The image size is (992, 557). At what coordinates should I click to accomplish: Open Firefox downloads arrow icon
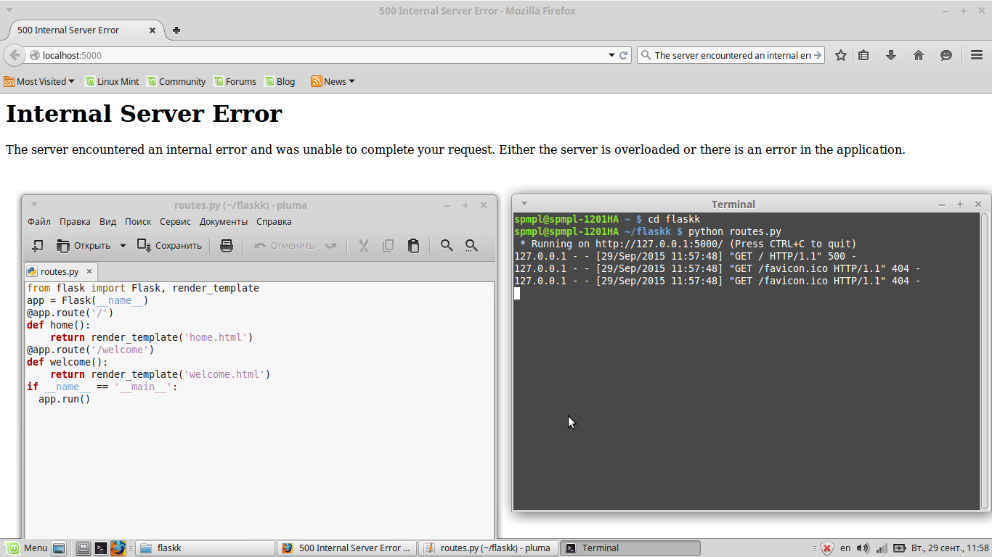point(891,55)
